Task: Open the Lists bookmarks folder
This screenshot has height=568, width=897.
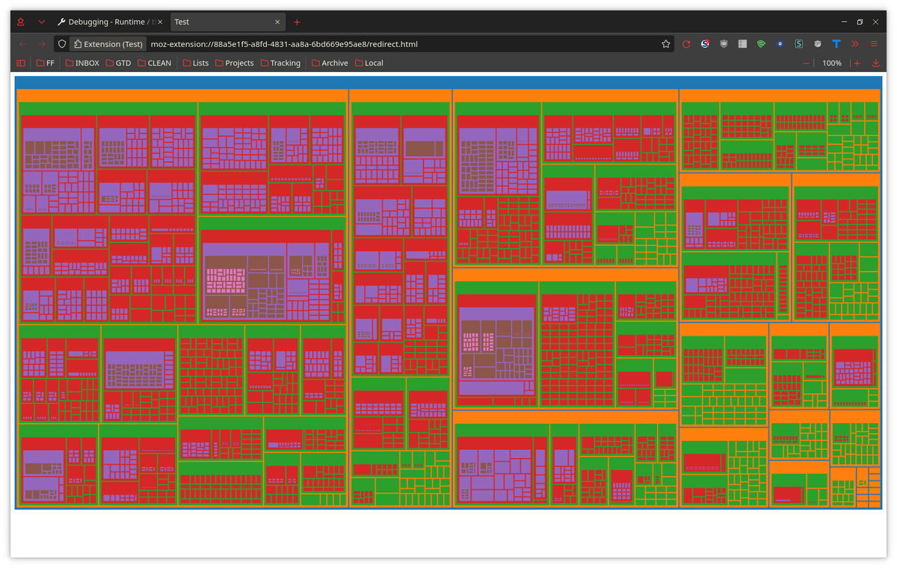Action: tap(196, 64)
